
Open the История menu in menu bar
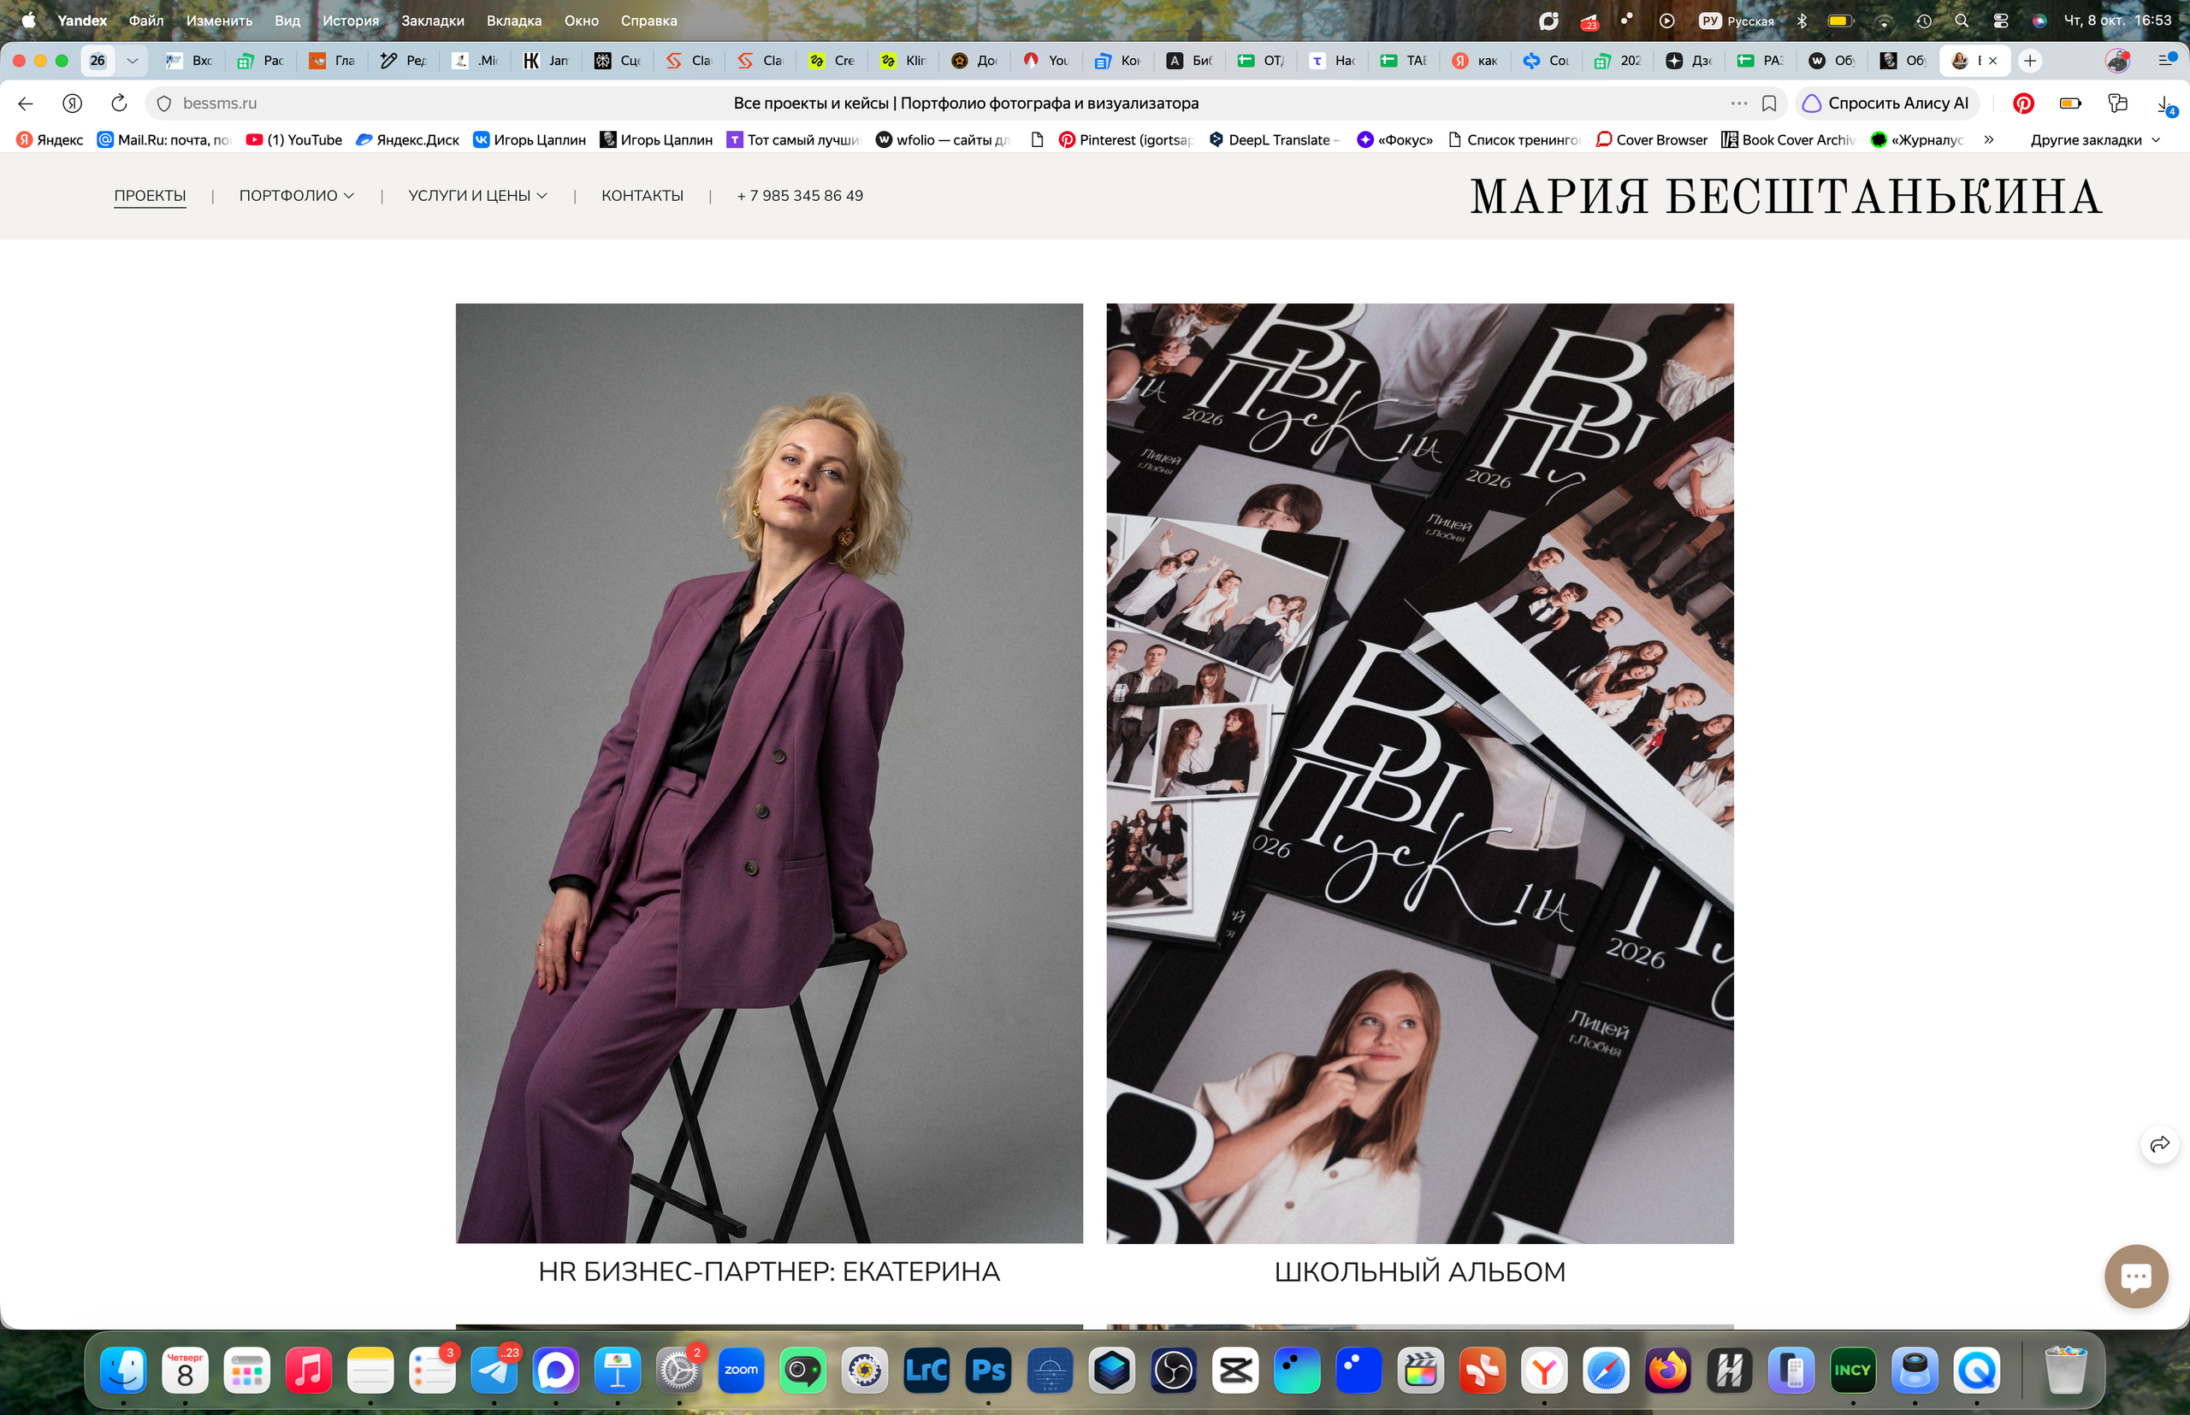click(x=350, y=21)
